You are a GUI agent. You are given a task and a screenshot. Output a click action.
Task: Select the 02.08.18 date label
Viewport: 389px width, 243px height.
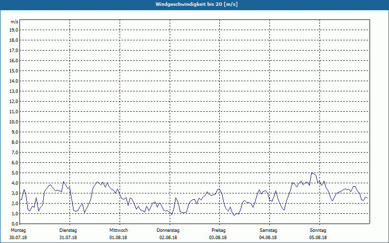point(168,238)
